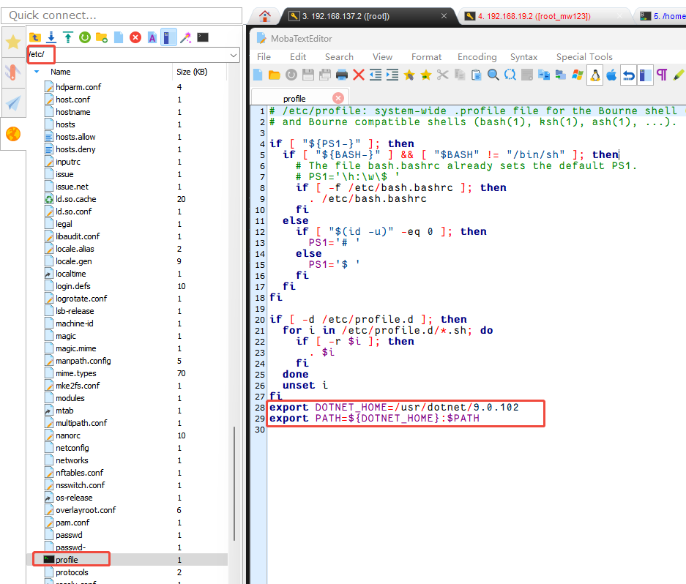
Task: Create a new folder in /etc/
Action: click(x=103, y=37)
